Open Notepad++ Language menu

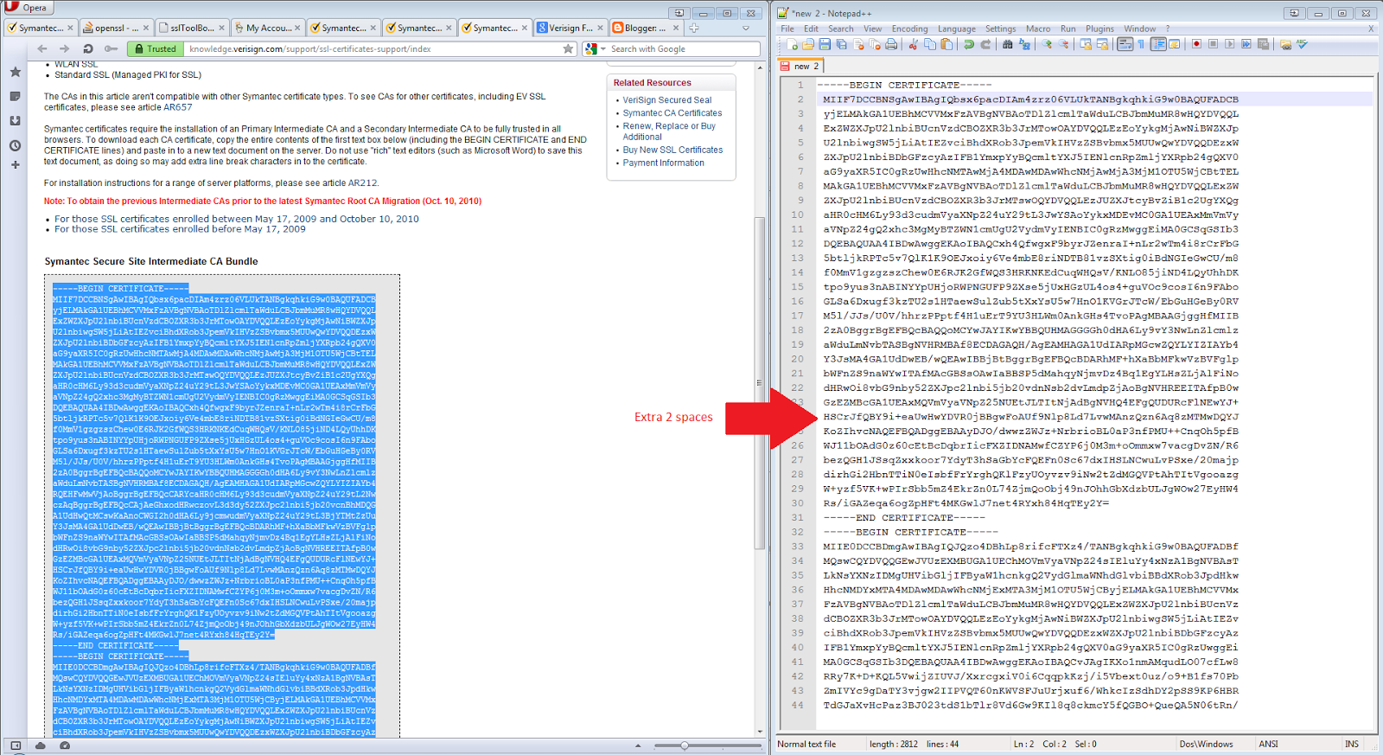point(956,29)
